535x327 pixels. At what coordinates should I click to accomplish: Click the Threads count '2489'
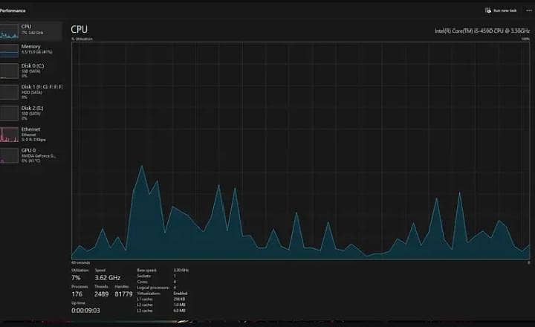coord(101,294)
